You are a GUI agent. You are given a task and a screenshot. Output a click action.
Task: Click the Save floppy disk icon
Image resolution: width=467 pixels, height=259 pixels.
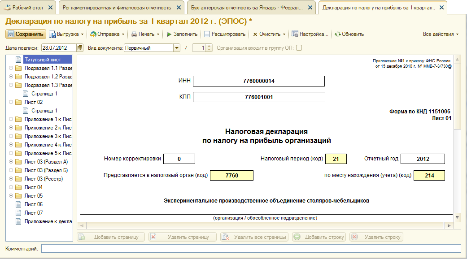click(x=11, y=34)
